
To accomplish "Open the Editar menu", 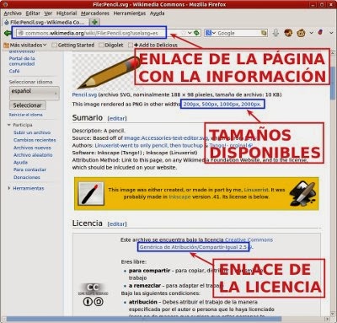I will [33, 13].
